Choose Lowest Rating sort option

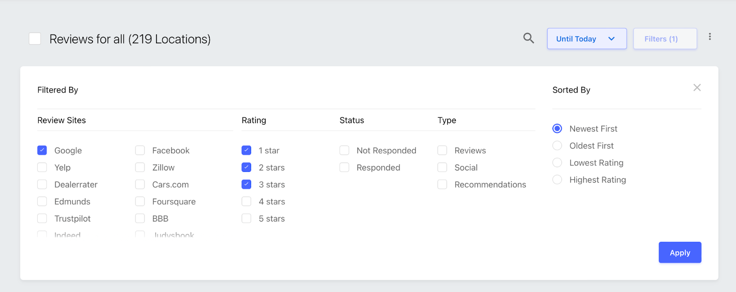(557, 163)
